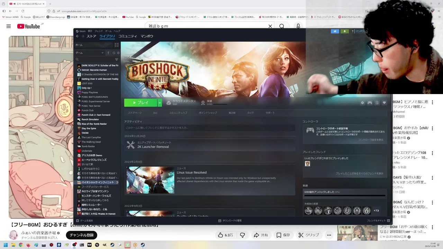Click the +73 achievements badge
Image resolution: width=443 pixels, height=249 pixels.
click(x=376, y=210)
